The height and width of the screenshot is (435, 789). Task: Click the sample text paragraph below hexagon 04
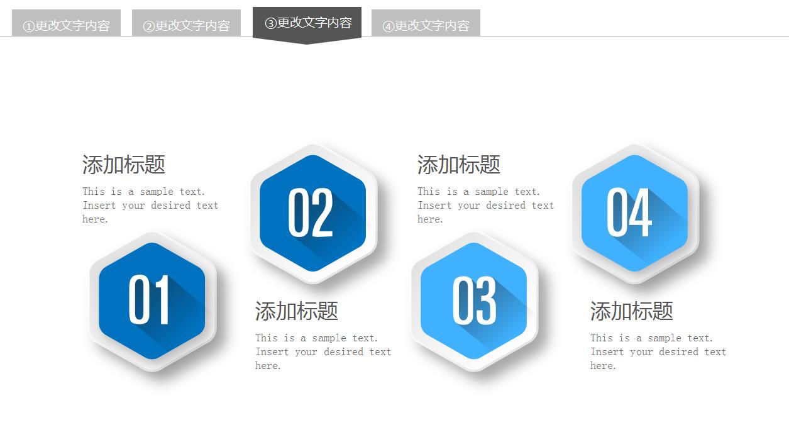(x=658, y=352)
